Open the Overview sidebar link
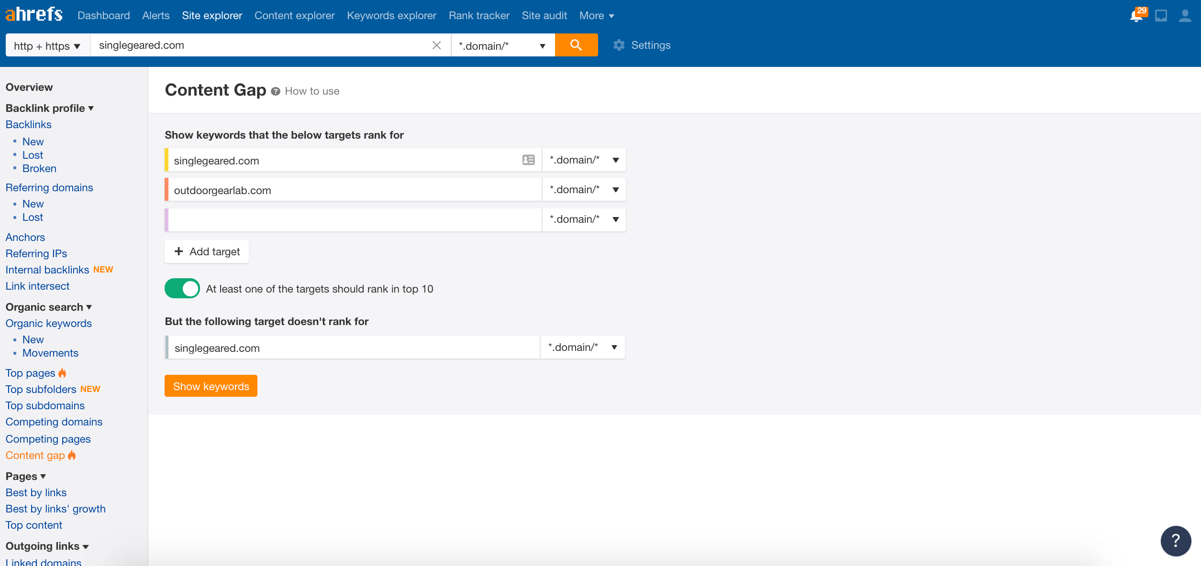 click(29, 87)
